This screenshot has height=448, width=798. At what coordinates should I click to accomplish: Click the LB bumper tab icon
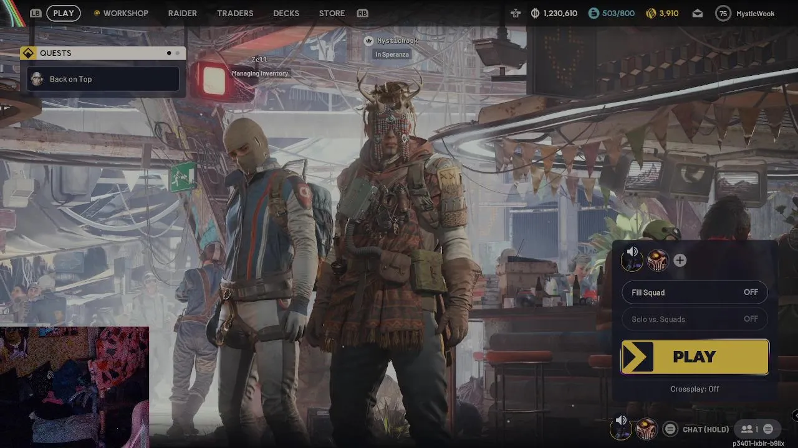click(x=36, y=13)
